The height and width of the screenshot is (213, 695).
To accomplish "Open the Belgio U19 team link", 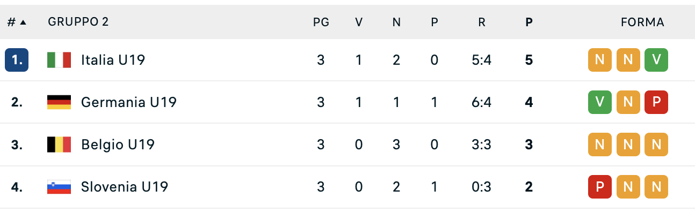I will [118, 144].
